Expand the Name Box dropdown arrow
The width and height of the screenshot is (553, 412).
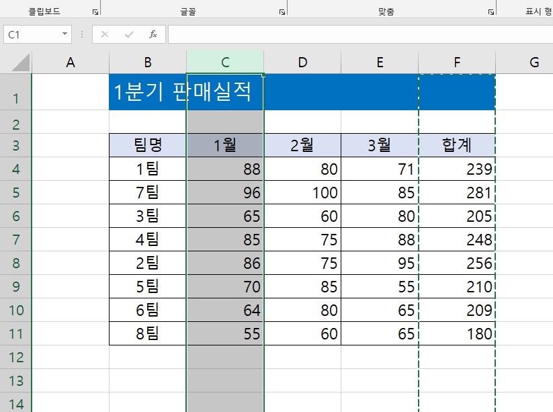click(x=65, y=34)
